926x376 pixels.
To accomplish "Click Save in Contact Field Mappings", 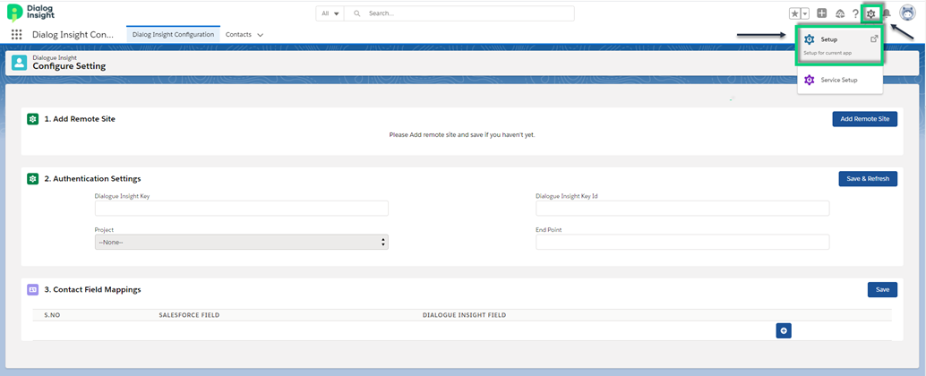I will (x=882, y=289).
